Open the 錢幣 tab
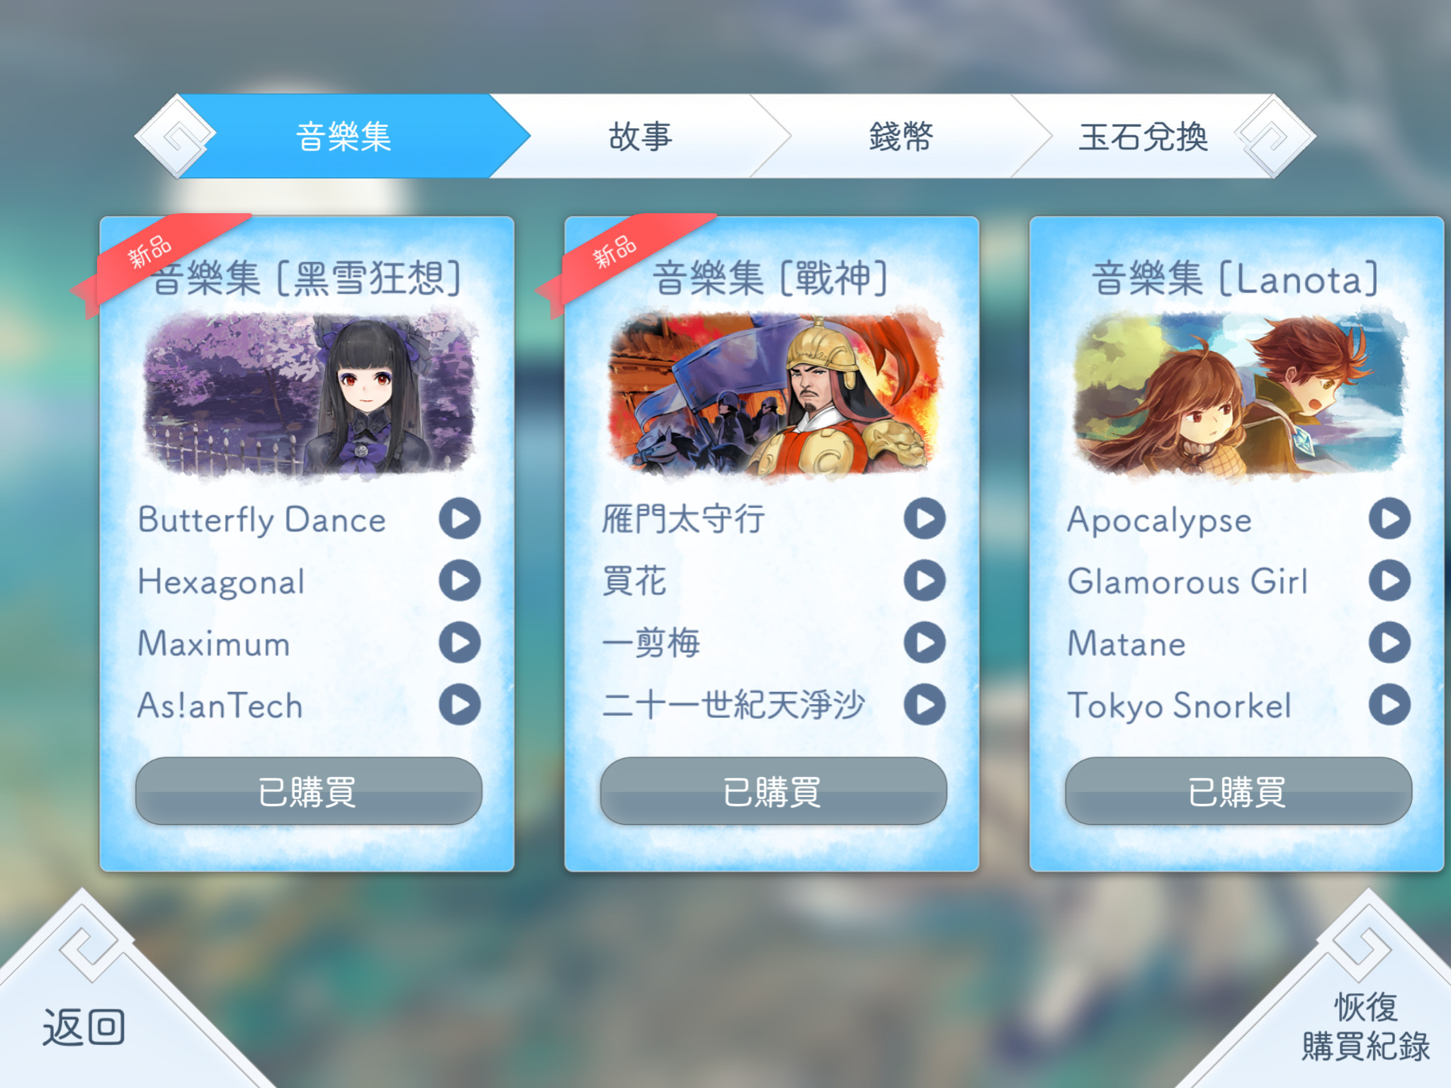 click(901, 136)
